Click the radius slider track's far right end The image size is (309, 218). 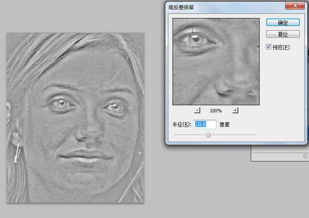pyautogui.click(x=256, y=135)
